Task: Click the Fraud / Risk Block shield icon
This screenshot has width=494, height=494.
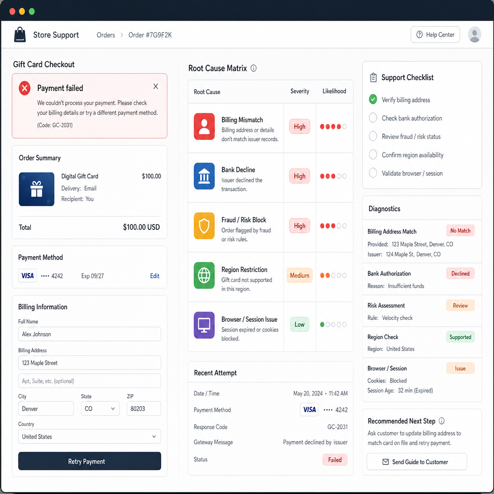Action: pyautogui.click(x=204, y=226)
